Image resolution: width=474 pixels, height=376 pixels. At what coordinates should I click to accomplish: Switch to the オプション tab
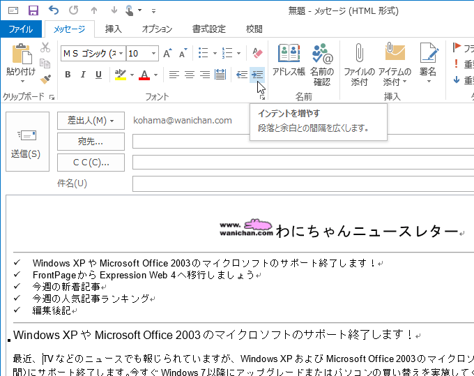[x=157, y=29]
